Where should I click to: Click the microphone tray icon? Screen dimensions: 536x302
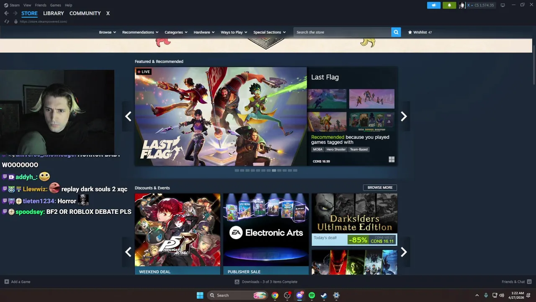[x=486, y=295]
